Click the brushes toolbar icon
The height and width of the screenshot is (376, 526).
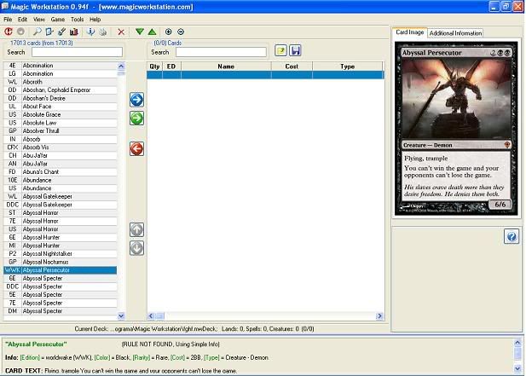click(61, 32)
